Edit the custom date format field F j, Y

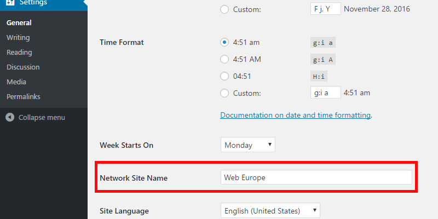point(325,9)
